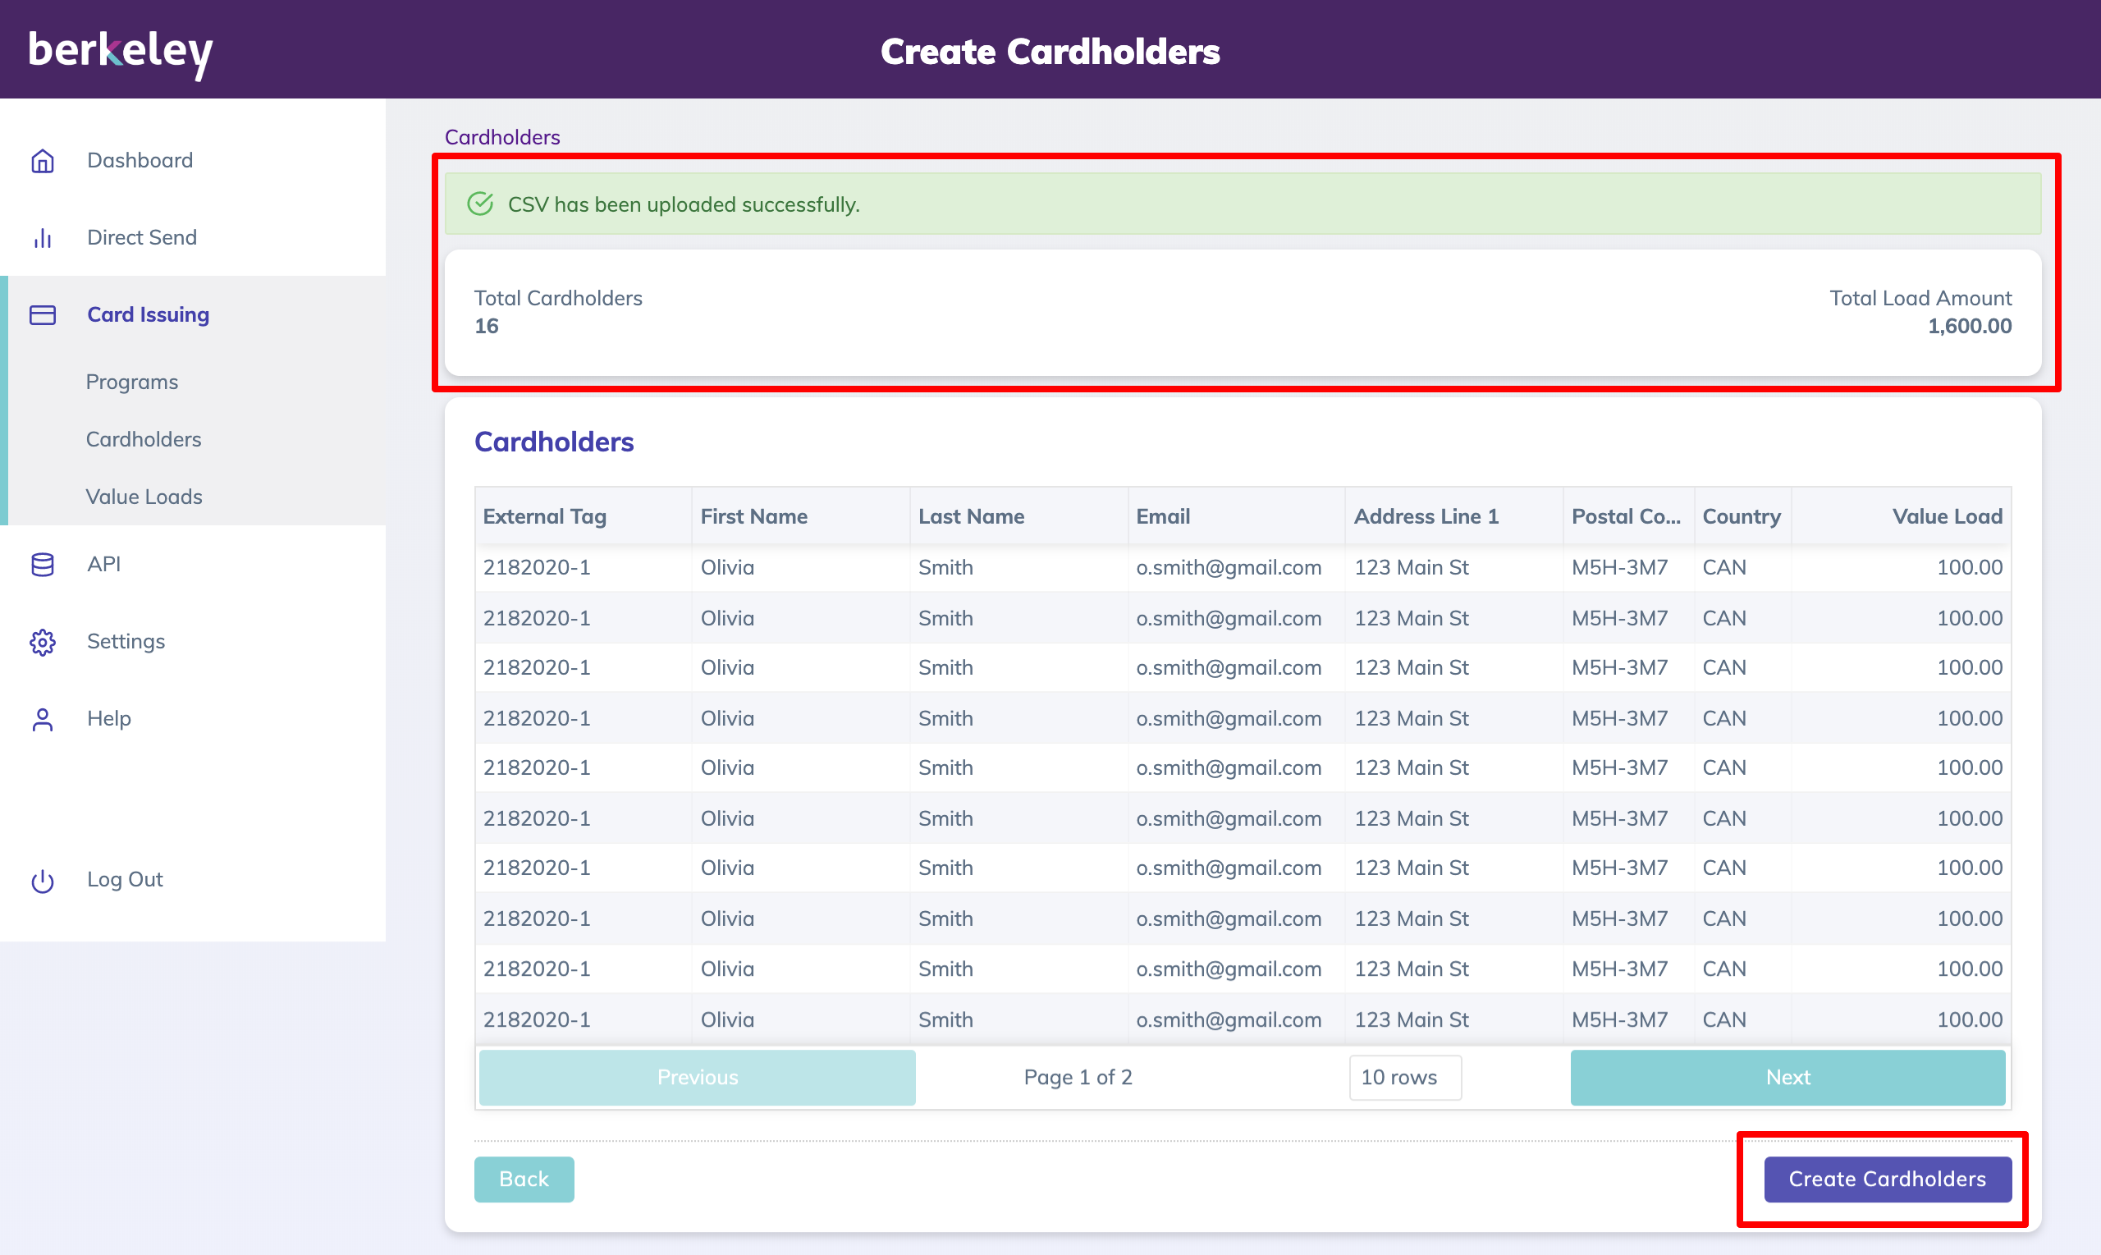Viewport: 2101px width, 1255px height.
Task: Click the Log Out power icon
Action: click(43, 881)
